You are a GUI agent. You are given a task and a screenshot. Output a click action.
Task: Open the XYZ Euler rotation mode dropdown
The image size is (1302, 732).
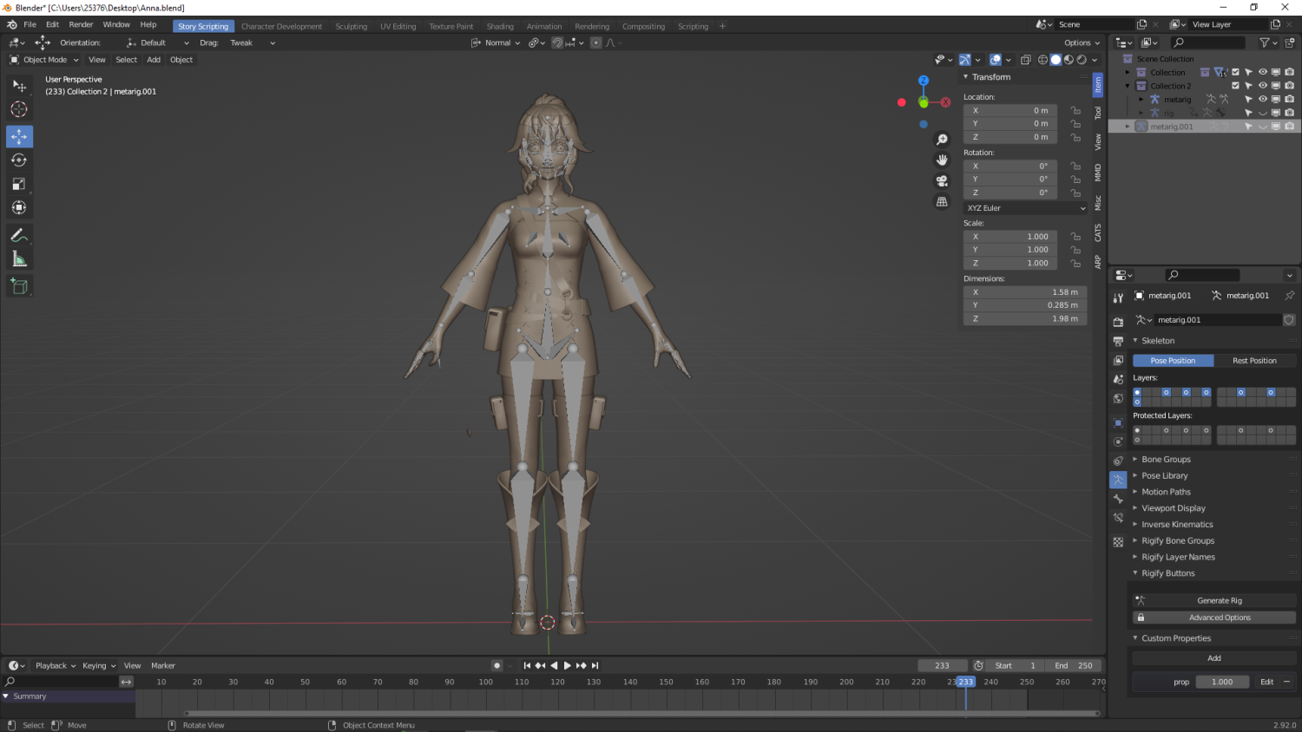click(1025, 208)
